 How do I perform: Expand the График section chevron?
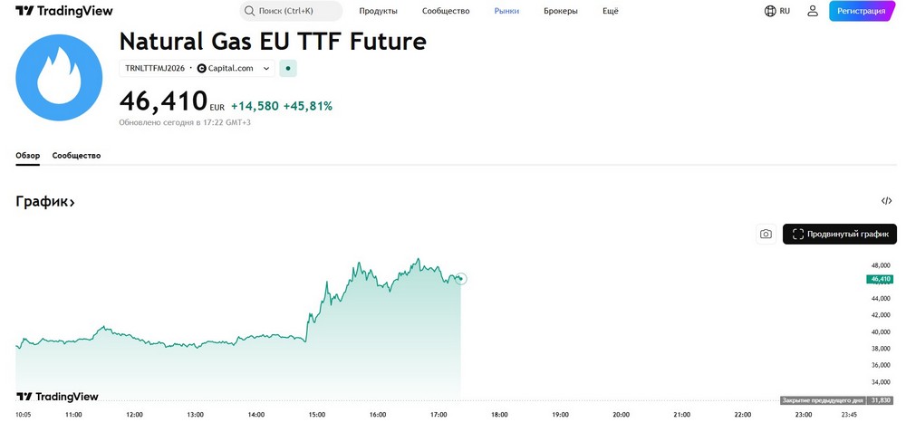[72, 202]
